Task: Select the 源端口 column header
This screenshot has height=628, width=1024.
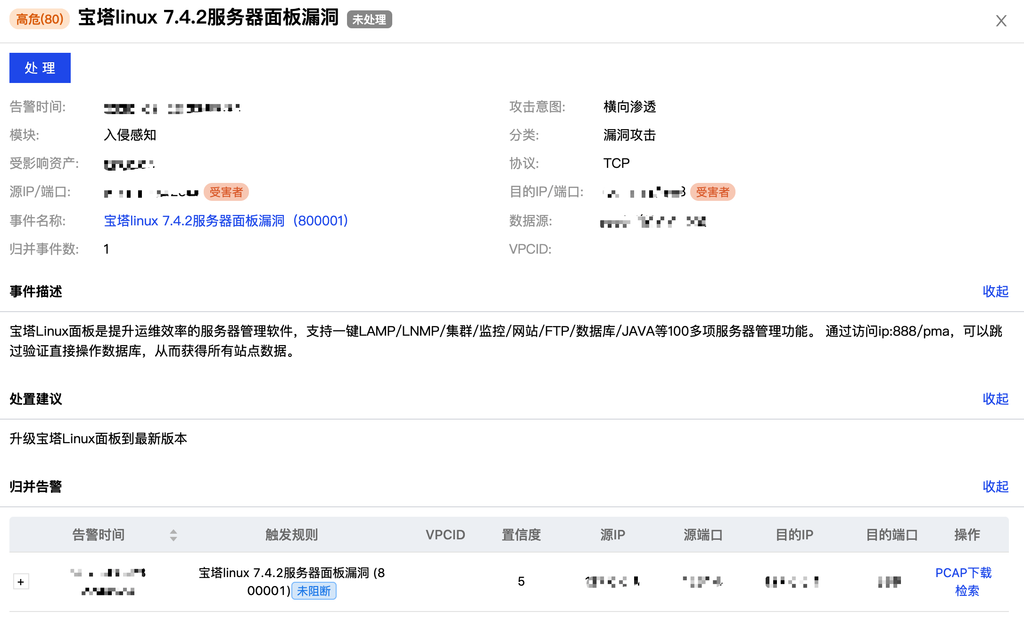Action: (703, 535)
